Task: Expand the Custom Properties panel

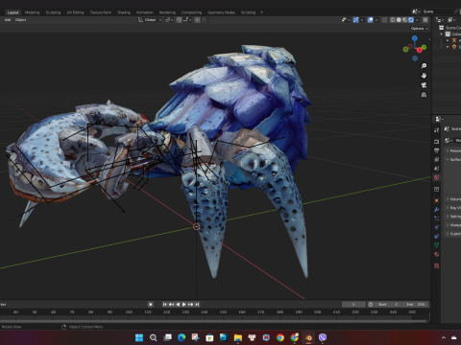Action: pyautogui.click(x=454, y=234)
